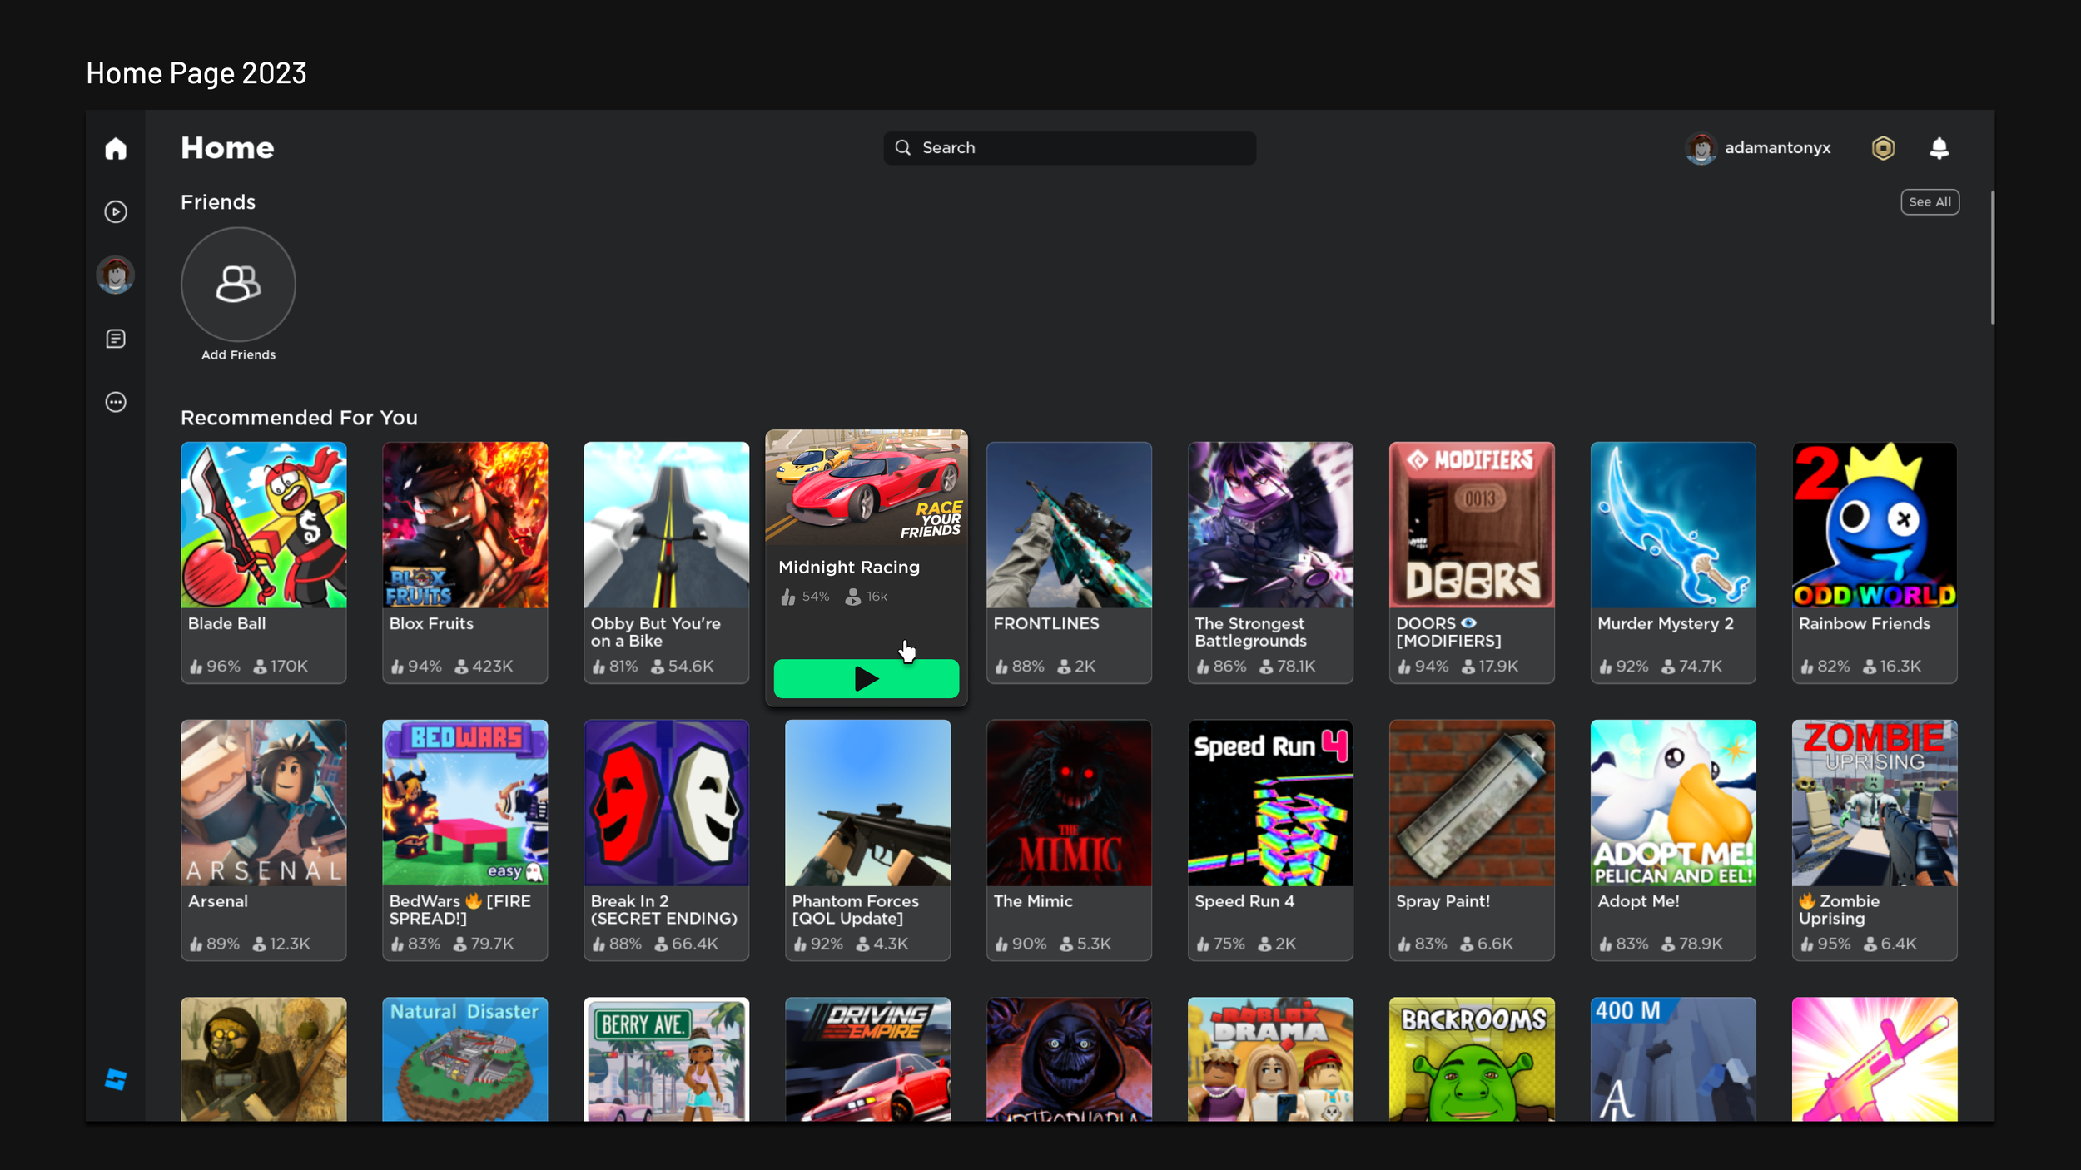Open the Robux hexagon icon
Viewport: 2081px width, 1170px height.
(x=1883, y=148)
